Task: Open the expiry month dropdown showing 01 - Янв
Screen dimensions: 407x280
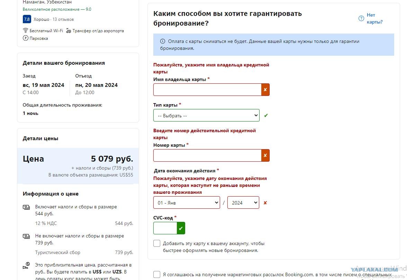Action: [x=187, y=203]
